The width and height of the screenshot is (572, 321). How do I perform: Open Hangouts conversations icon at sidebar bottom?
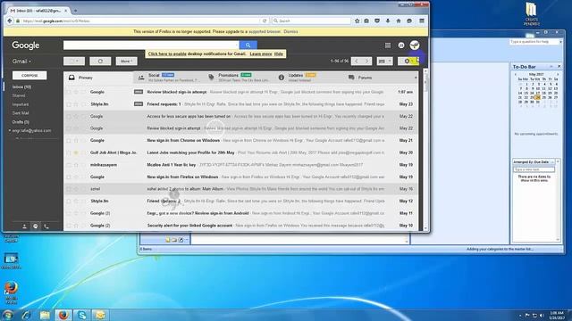pyautogui.click(x=36, y=226)
